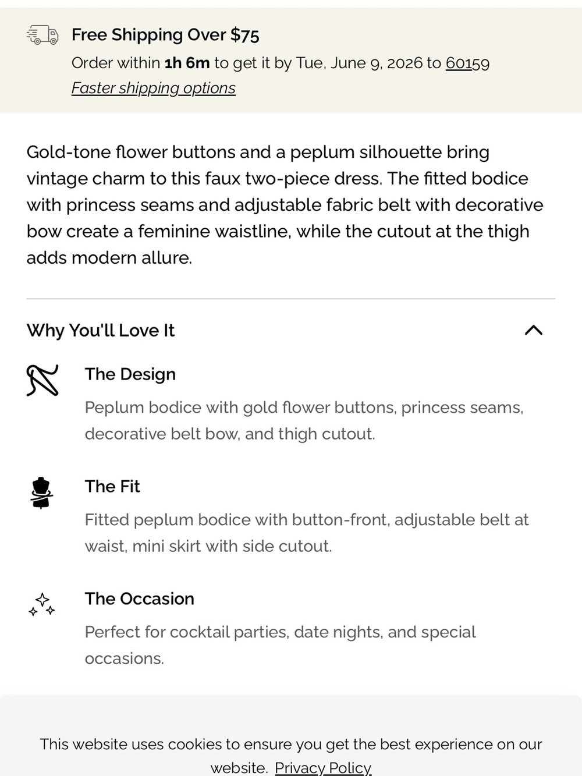Click the Why You'll Love It heading
The image size is (582, 776).
coord(101,331)
